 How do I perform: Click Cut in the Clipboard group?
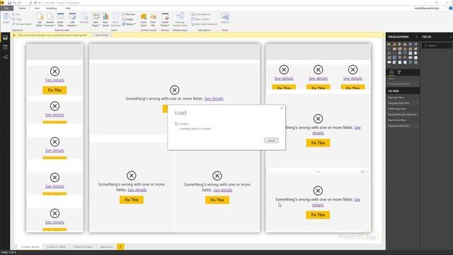coord(16,14)
